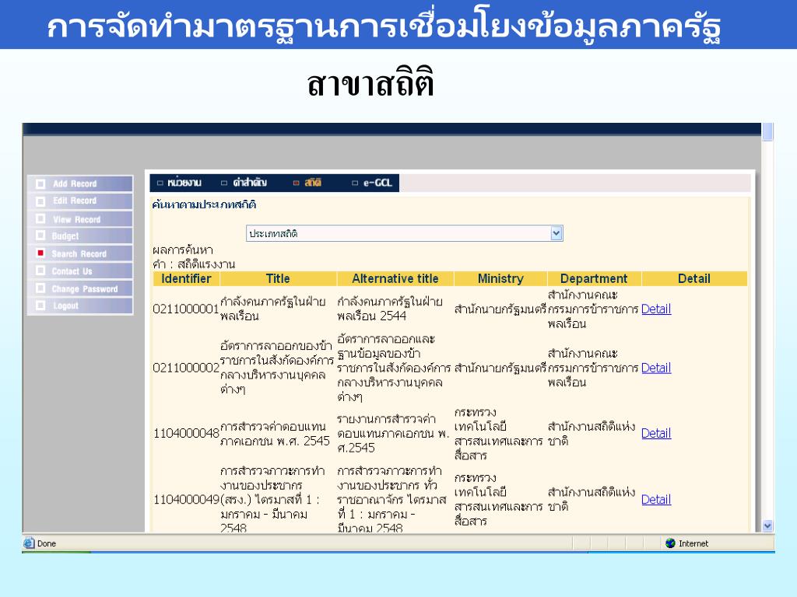Image resolution: width=797 pixels, height=597 pixels.
Task: Open View Record in sidebar
Action: click(80, 218)
